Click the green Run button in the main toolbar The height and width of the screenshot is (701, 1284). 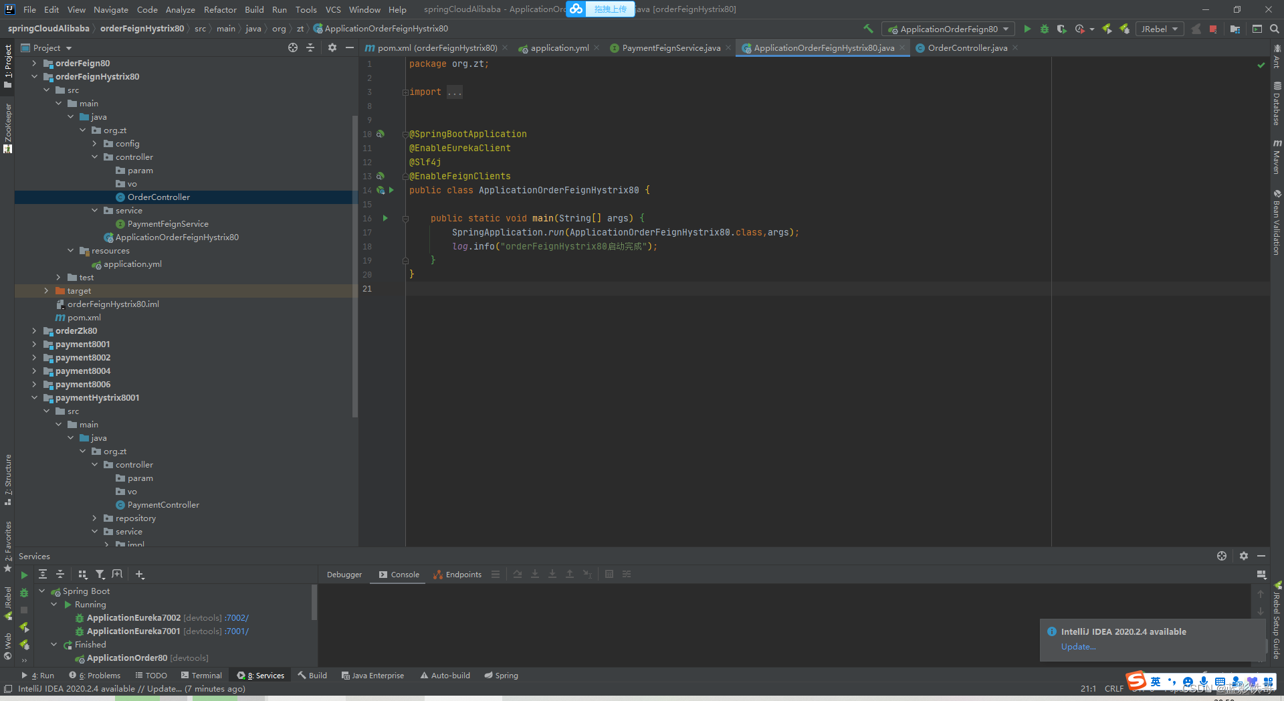point(1027,29)
